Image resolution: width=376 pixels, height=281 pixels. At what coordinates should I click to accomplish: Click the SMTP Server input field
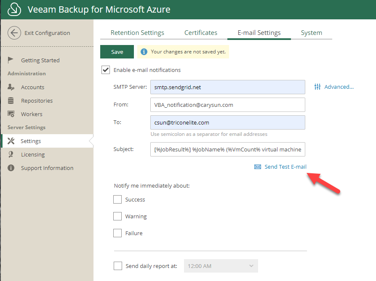pos(227,87)
